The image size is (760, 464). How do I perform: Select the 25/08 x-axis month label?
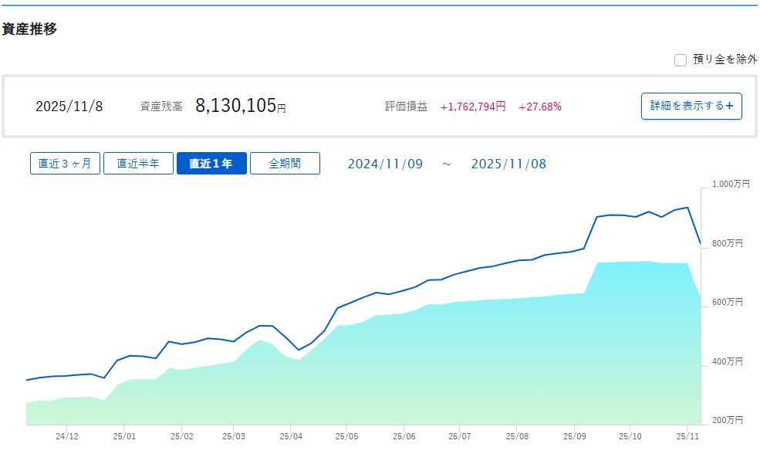[517, 435]
